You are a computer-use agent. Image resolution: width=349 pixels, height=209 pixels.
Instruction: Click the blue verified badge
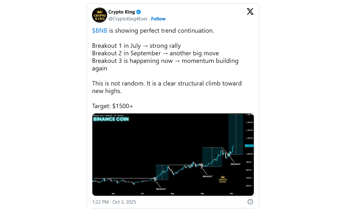point(139,12)
